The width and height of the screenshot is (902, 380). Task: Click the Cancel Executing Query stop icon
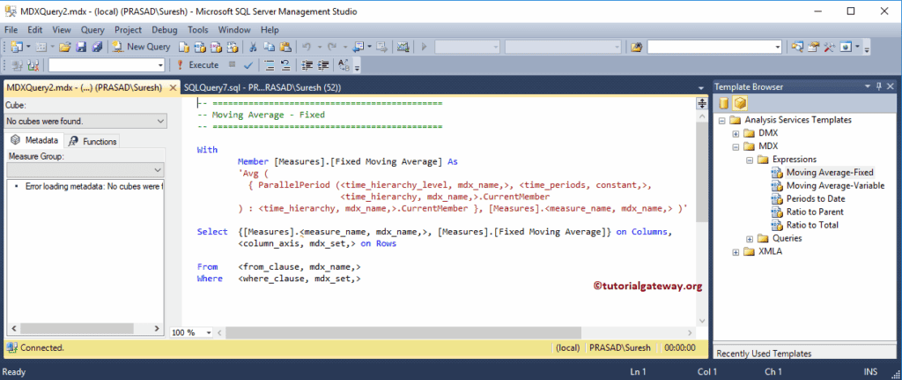click(x=232, y=65)
